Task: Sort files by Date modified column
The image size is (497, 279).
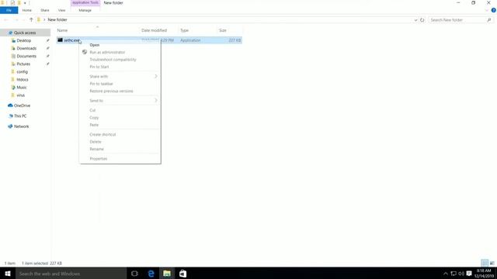Action: click(154, 30)
